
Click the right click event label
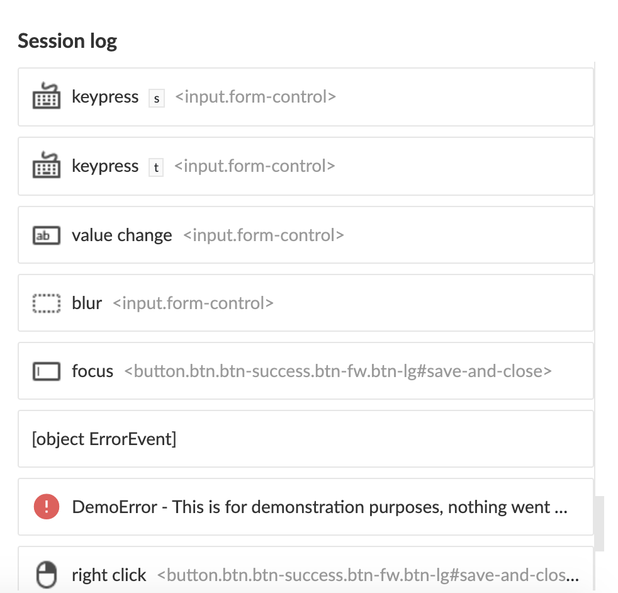point(109,575)
